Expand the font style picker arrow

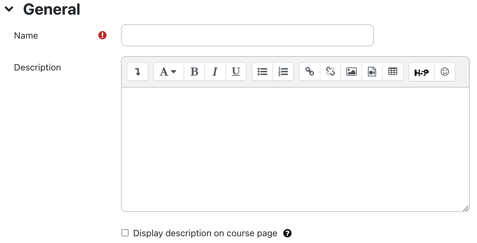pyautogui.click(x=174, y=72)
